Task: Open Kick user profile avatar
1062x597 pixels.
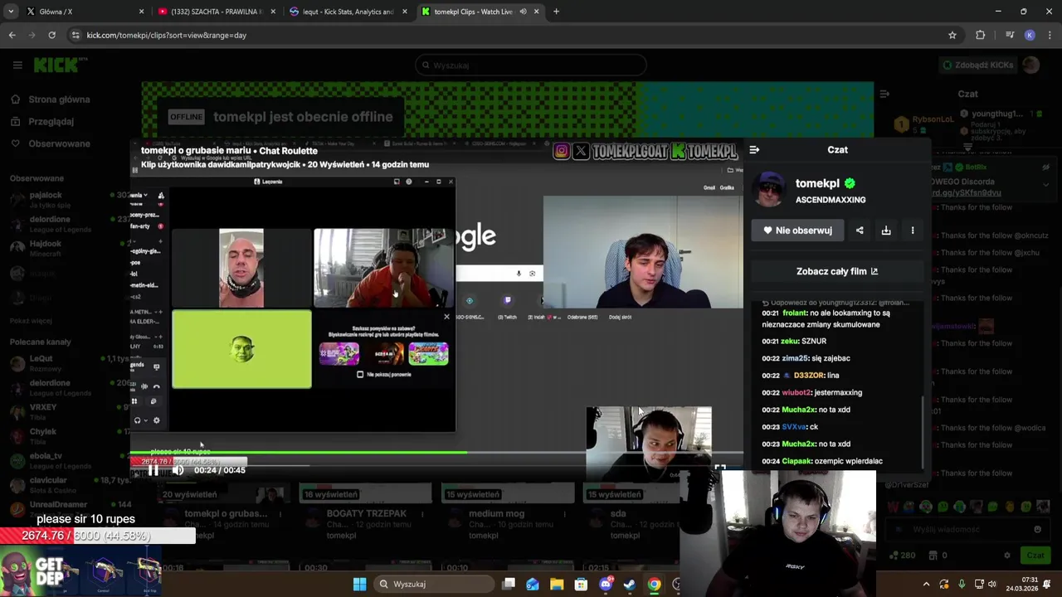Action: (x=1031, y=65)
